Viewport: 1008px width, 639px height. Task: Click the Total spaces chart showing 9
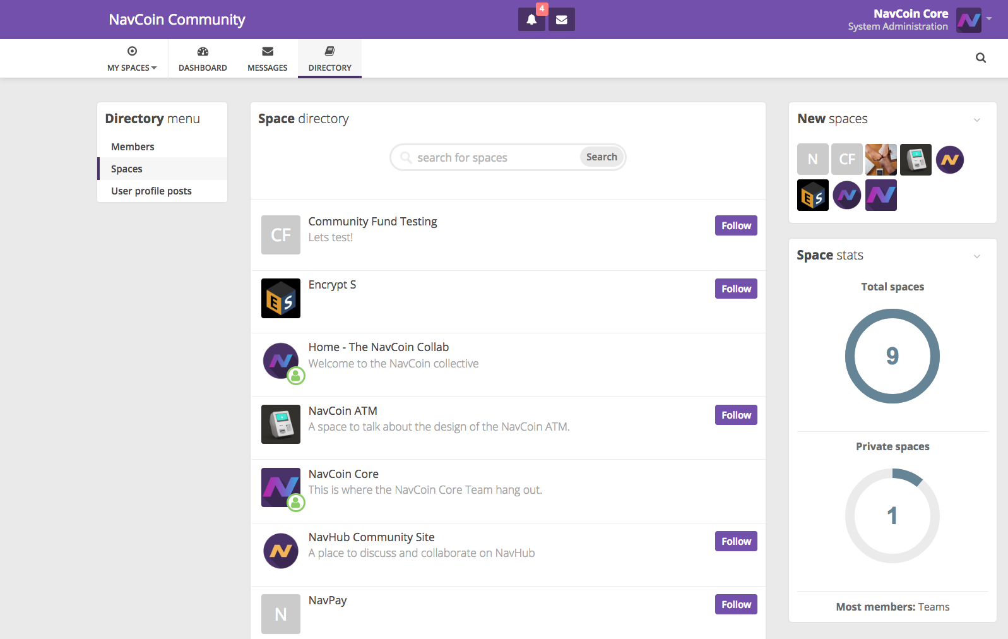(892, 356)
